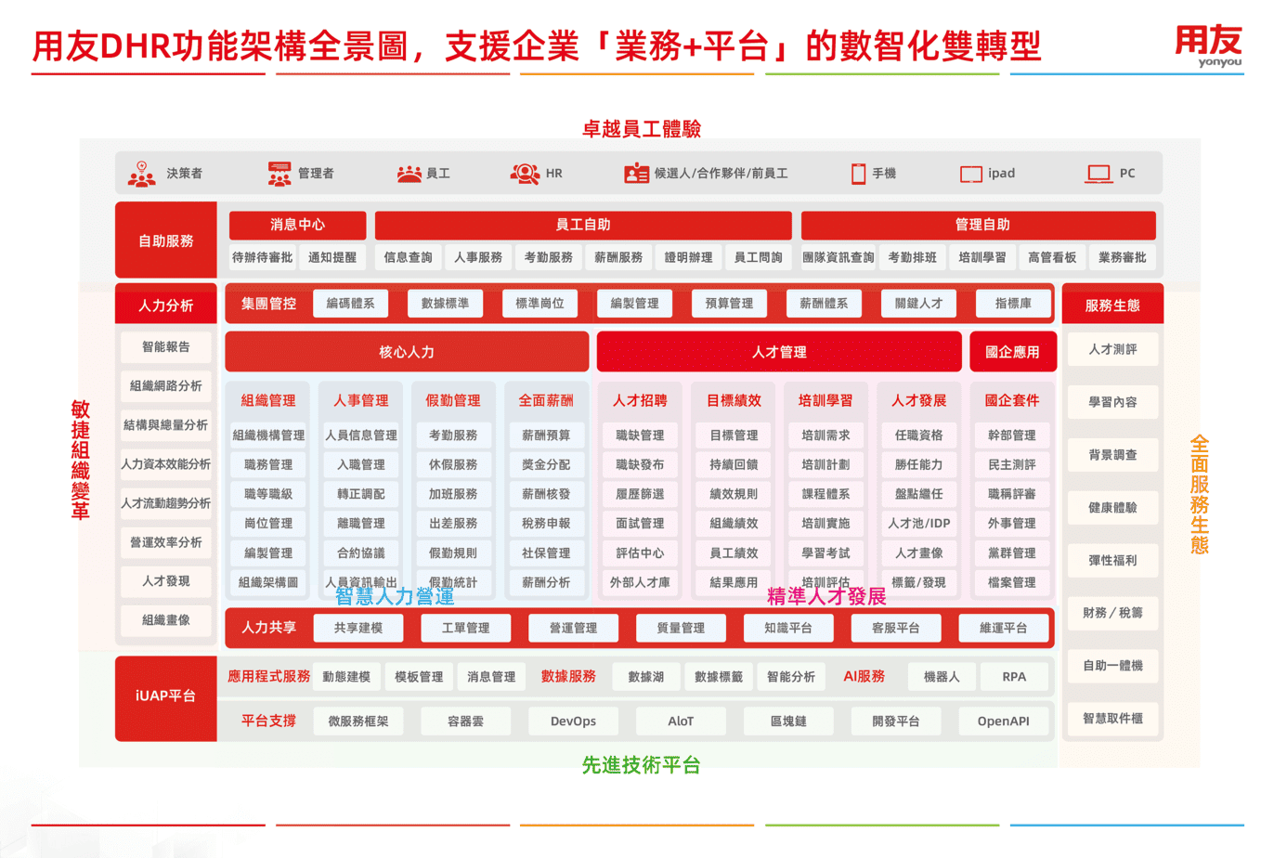1287x858 pixels.
Task: Click the 服務生態 red block
Action: (x=1112, y=305)
